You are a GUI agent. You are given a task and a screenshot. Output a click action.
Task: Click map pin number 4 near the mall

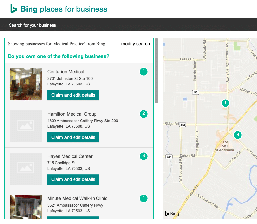coord(238,135)
